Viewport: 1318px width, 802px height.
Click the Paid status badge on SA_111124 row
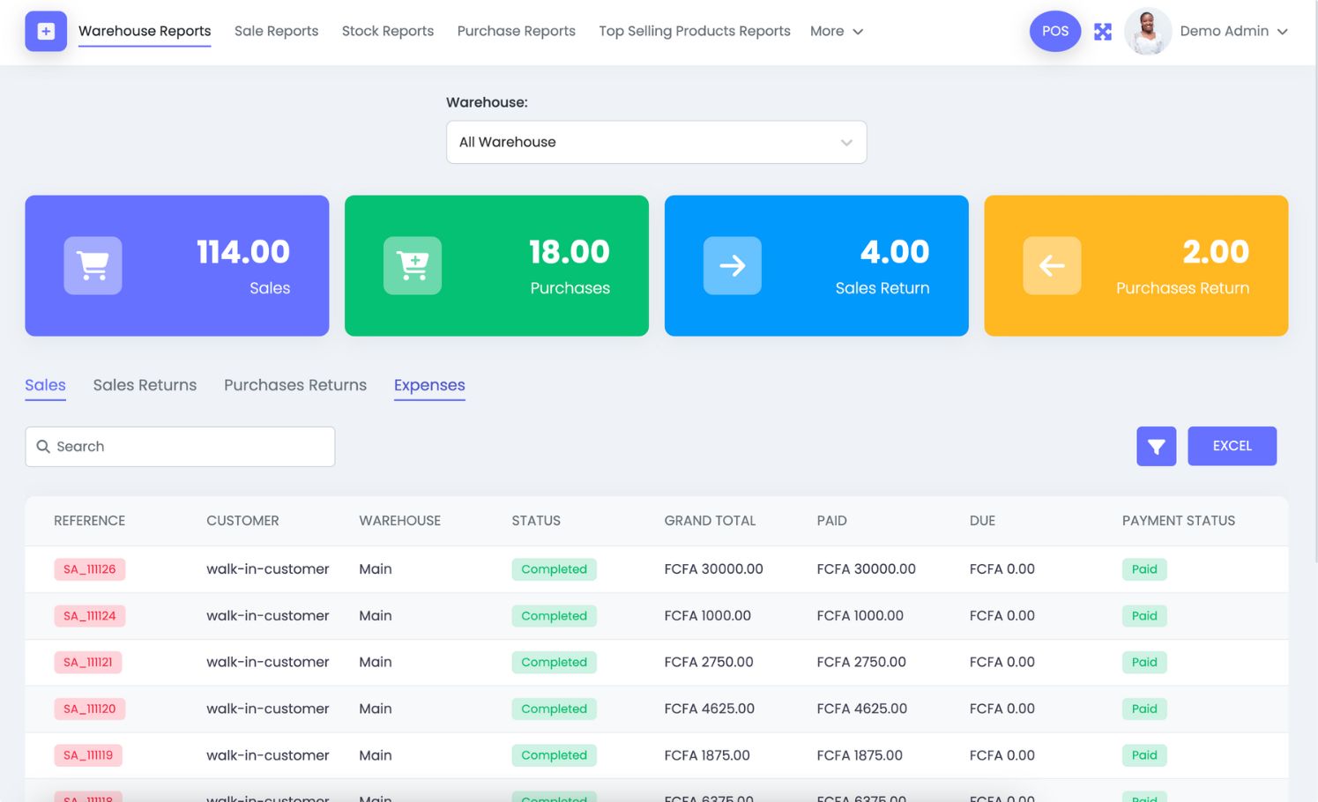(x=1144, y=616)
